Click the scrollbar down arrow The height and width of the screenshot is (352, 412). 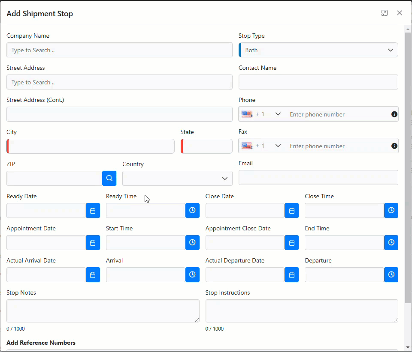click(408, 347)
